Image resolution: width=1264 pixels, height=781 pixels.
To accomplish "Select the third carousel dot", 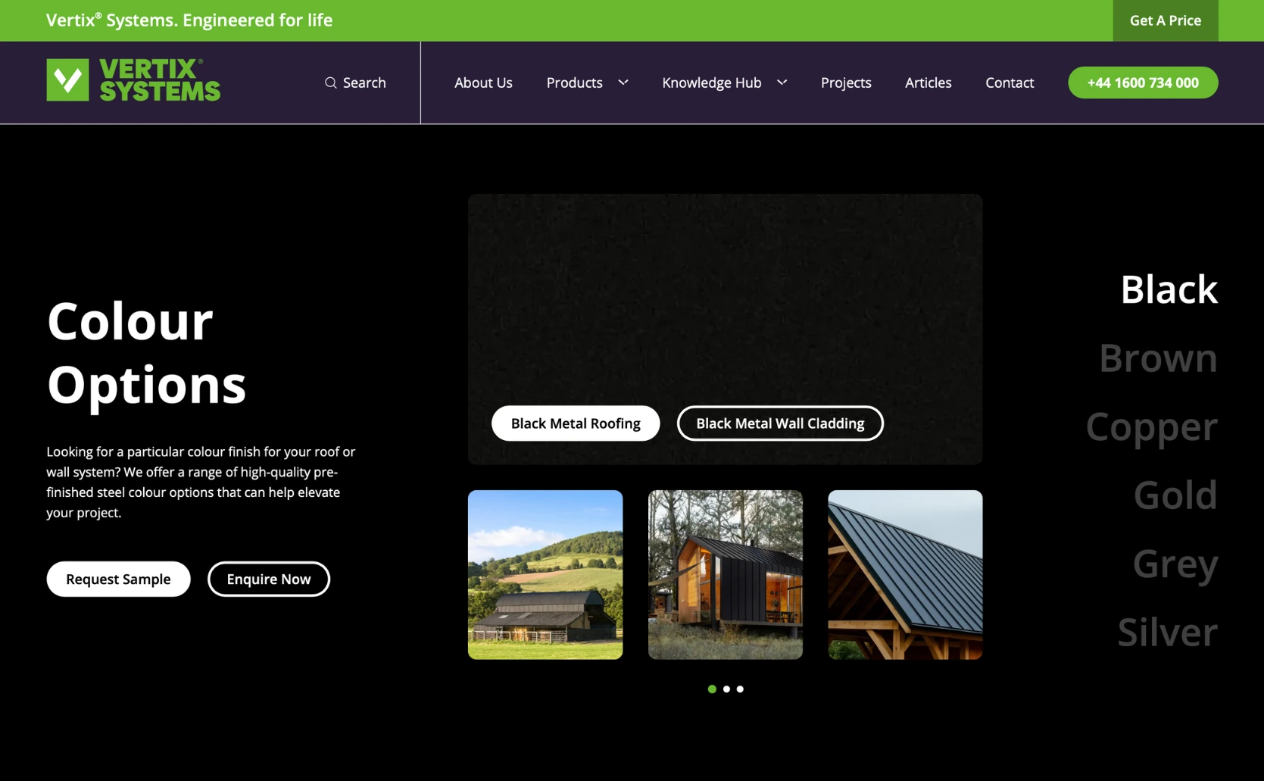I will (740, 689).
